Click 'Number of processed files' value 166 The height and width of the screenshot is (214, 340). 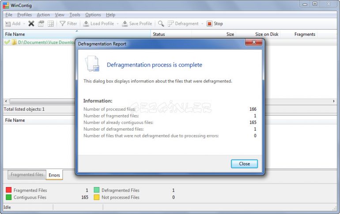coord(253,109)
